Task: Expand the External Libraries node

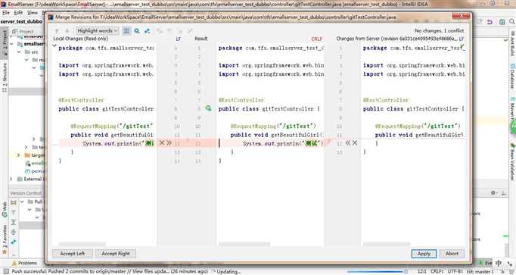Action: [11, 179]
